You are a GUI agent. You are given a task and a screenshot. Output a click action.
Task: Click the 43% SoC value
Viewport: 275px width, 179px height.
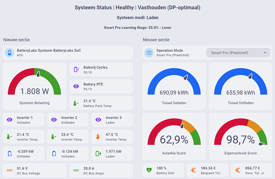point(20,55)
